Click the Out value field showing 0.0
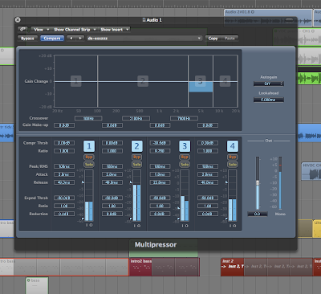 tap(258, 214)
